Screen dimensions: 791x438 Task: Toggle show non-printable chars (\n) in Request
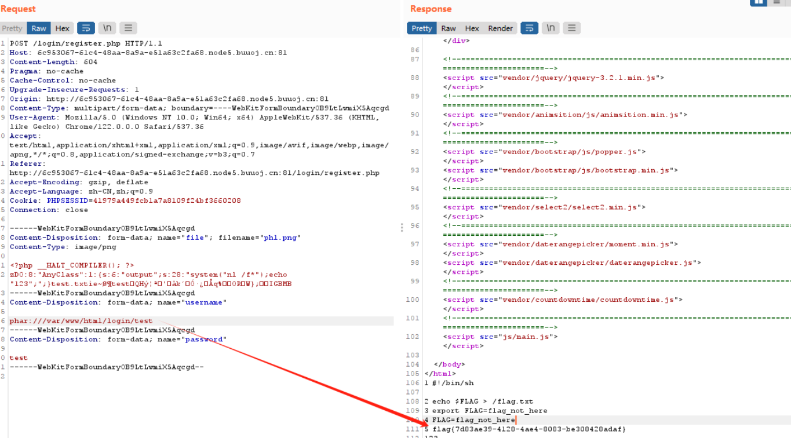[x=107, y=28]
